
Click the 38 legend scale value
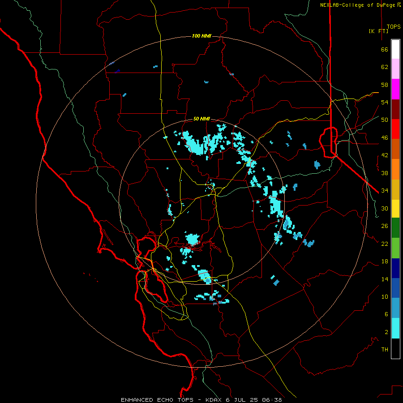click(385, 173)
